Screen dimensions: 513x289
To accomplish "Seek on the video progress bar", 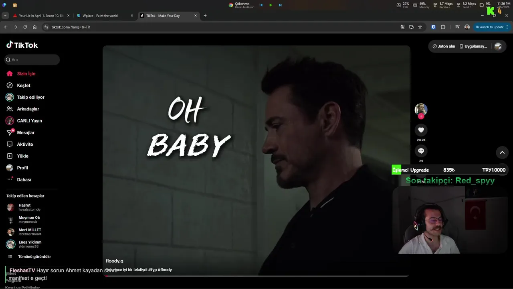I will (x=256, y=276).
